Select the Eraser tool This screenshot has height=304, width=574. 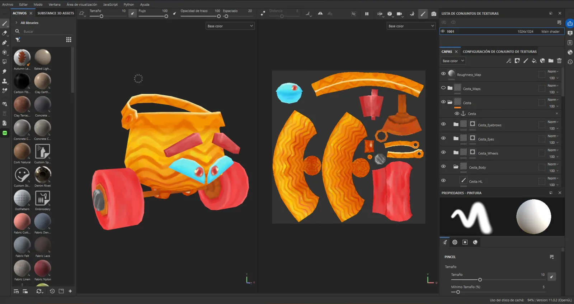click(5, 33)
